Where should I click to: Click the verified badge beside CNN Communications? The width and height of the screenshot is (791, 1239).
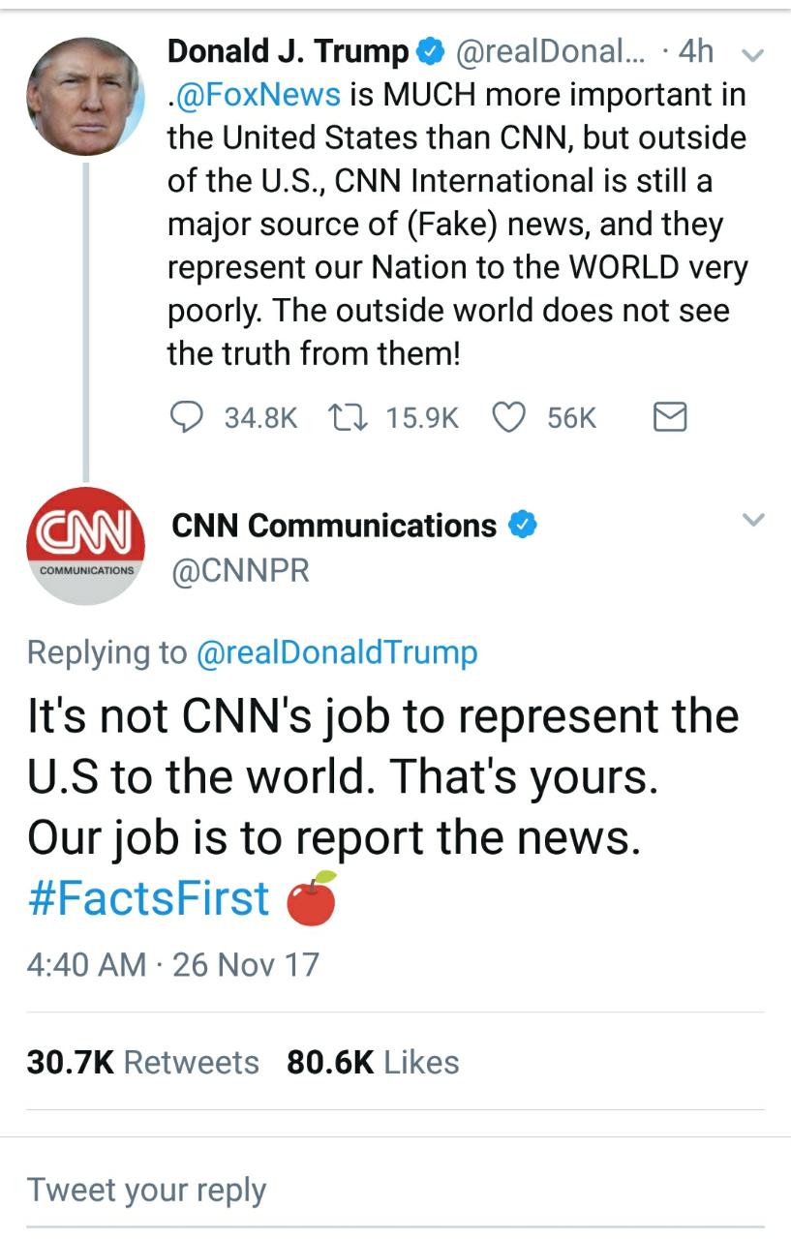[x=524, y=523]
